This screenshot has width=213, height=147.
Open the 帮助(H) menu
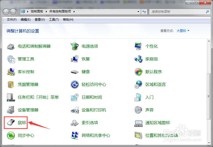coord(68,20)
